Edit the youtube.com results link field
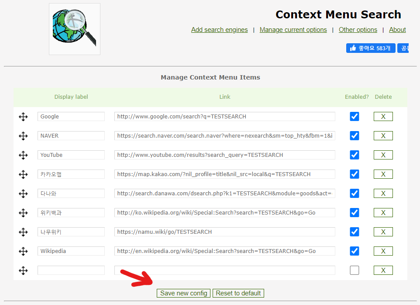420x305 pixels. pyautogui.click(x=225, y=155)
